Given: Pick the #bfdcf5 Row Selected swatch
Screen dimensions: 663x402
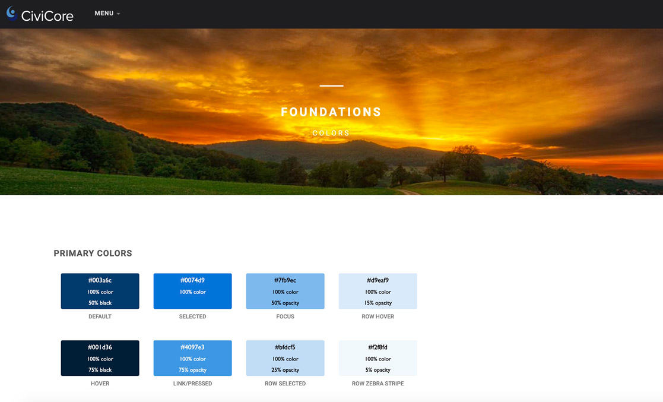Looking at the screenshot, I should pyautogui.click(x=285, y=358).
